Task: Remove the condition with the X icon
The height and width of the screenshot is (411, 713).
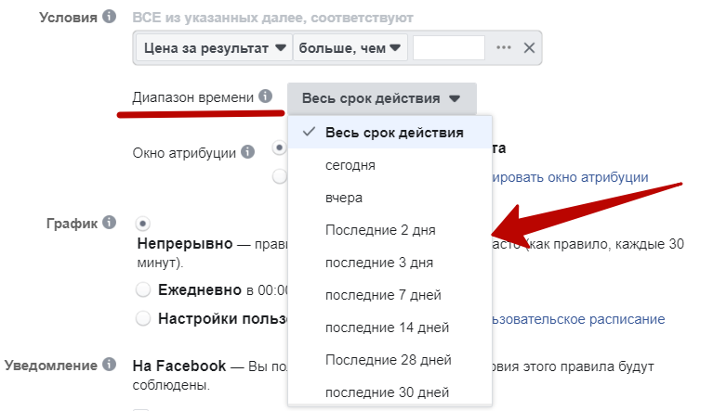Action: [529, 47]
